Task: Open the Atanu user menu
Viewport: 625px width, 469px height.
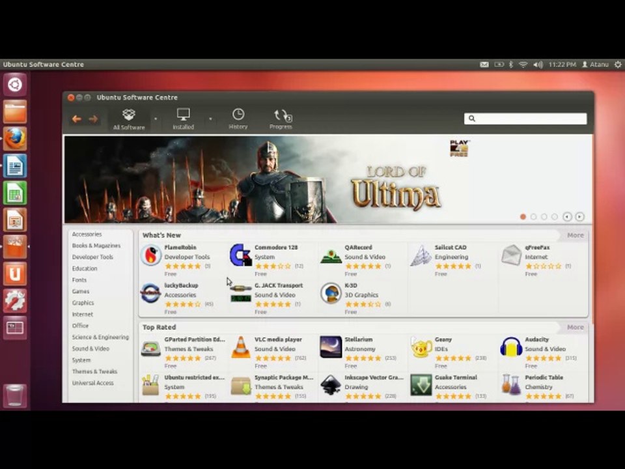Action: coord(596,64)
